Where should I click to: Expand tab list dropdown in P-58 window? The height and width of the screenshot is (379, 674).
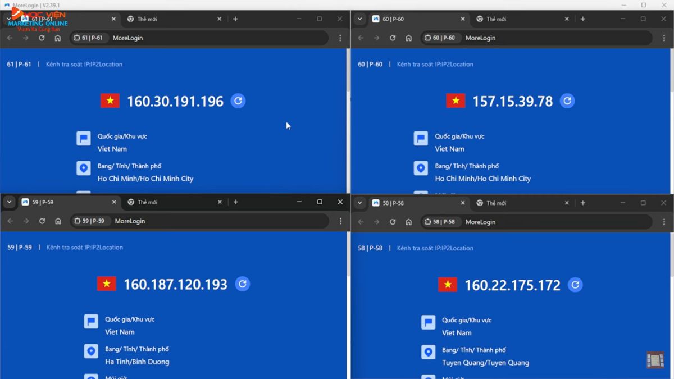360,203
